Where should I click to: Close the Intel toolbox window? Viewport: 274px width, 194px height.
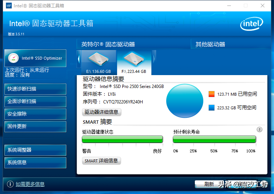(263, 6)
